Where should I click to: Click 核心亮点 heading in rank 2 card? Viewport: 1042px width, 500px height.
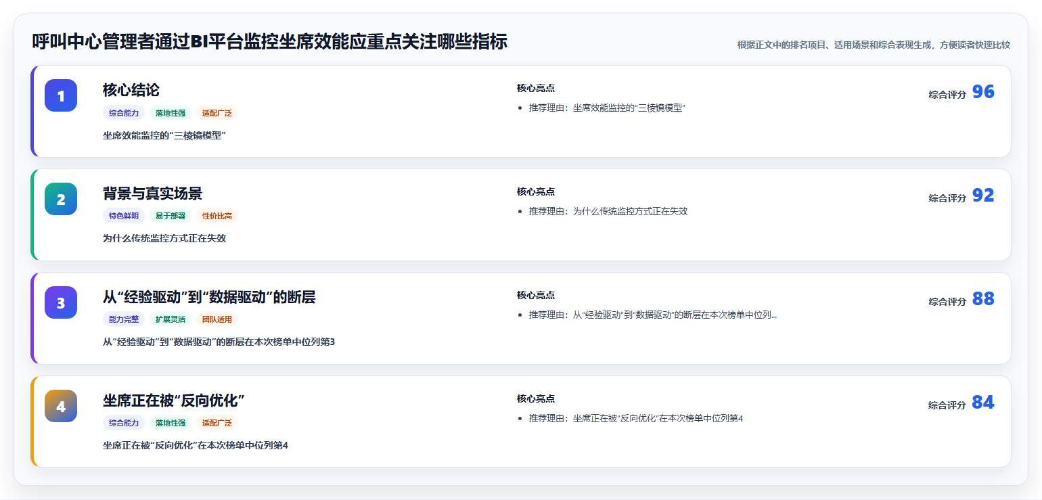coord(536,192)
